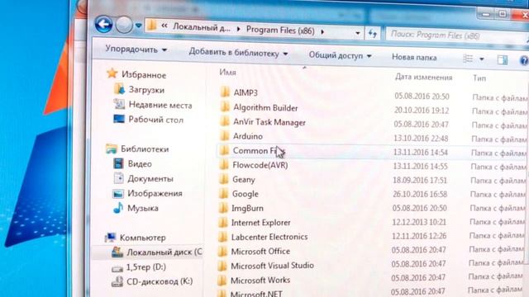Sort by the Тип column header
Image resolution: width=529 pixels, height=297 pixels.
pyautogui.click(x=479, y=78)
